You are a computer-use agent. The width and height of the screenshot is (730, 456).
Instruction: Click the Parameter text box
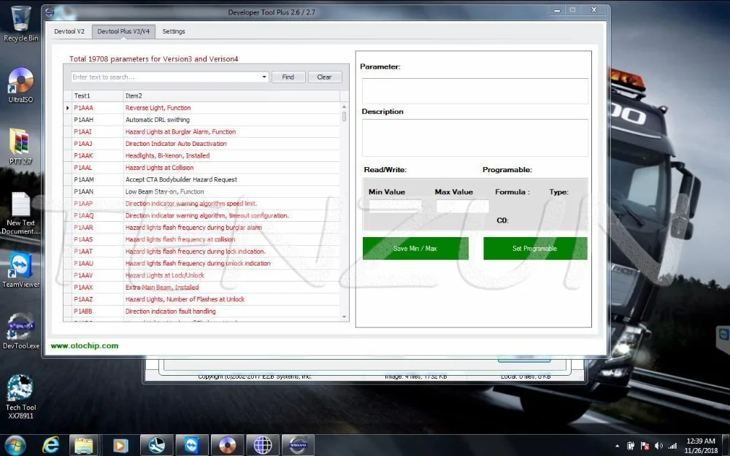point(475,90)
